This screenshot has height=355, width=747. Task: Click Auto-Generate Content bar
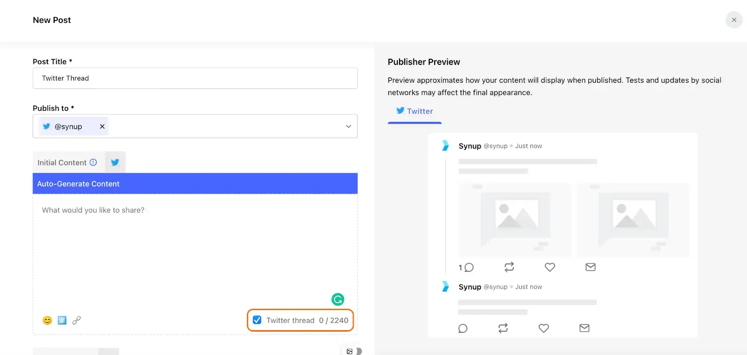point(195,184)
